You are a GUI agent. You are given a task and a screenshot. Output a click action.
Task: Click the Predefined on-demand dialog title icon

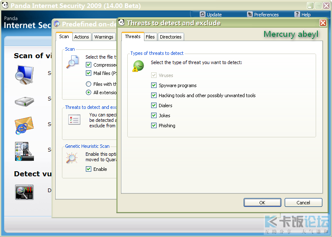[x=57, y=24]
